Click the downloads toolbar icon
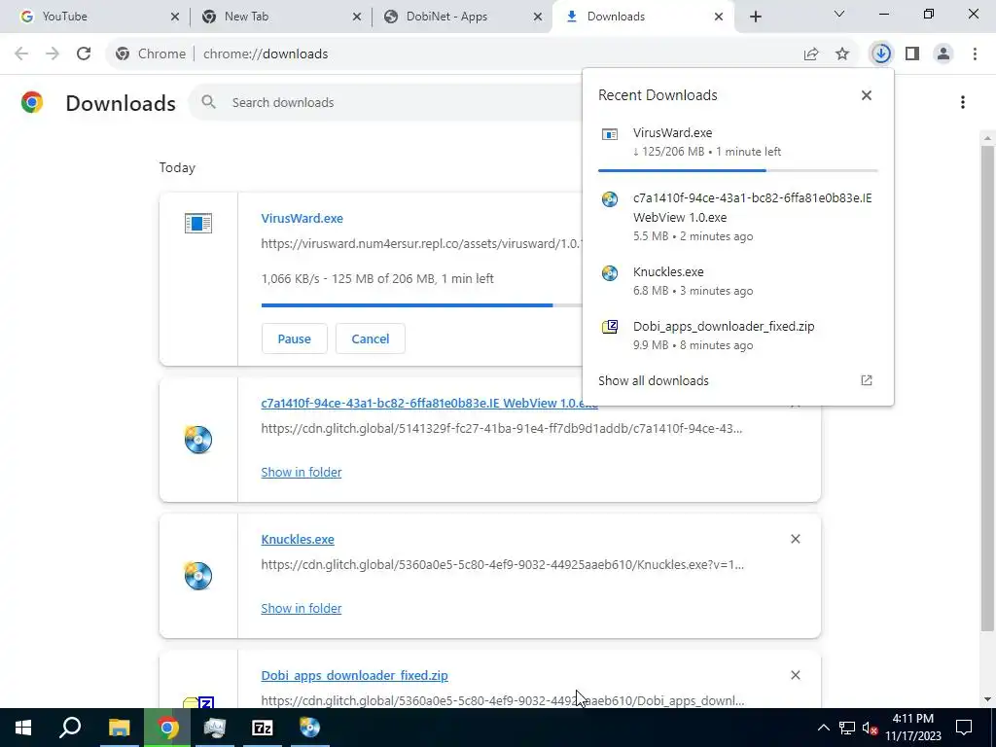 [881, 54]
